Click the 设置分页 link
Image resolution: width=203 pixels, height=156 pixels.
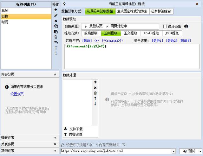17,94
